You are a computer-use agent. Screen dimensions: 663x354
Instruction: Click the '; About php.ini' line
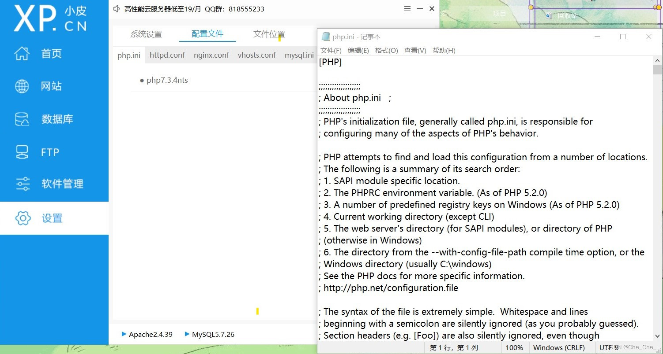(355, 98)
